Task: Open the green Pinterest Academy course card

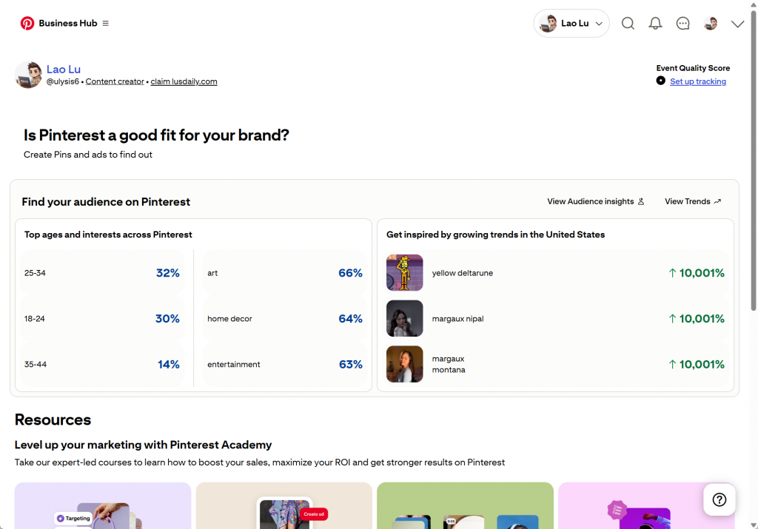Action: 465,505
